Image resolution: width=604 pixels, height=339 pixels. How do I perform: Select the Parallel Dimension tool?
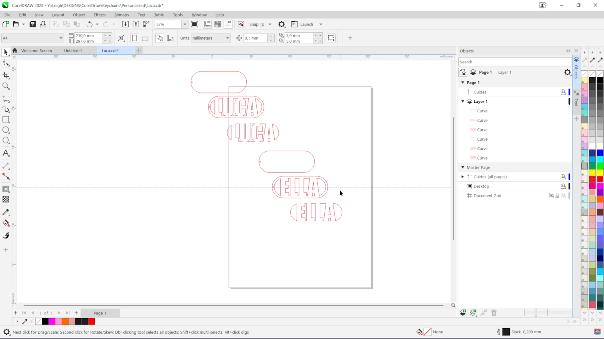coord(6,166)
